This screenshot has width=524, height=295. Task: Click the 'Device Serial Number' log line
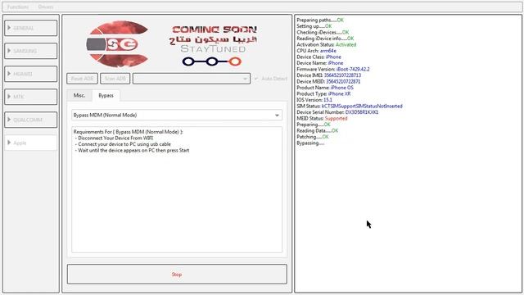[337, 112]
